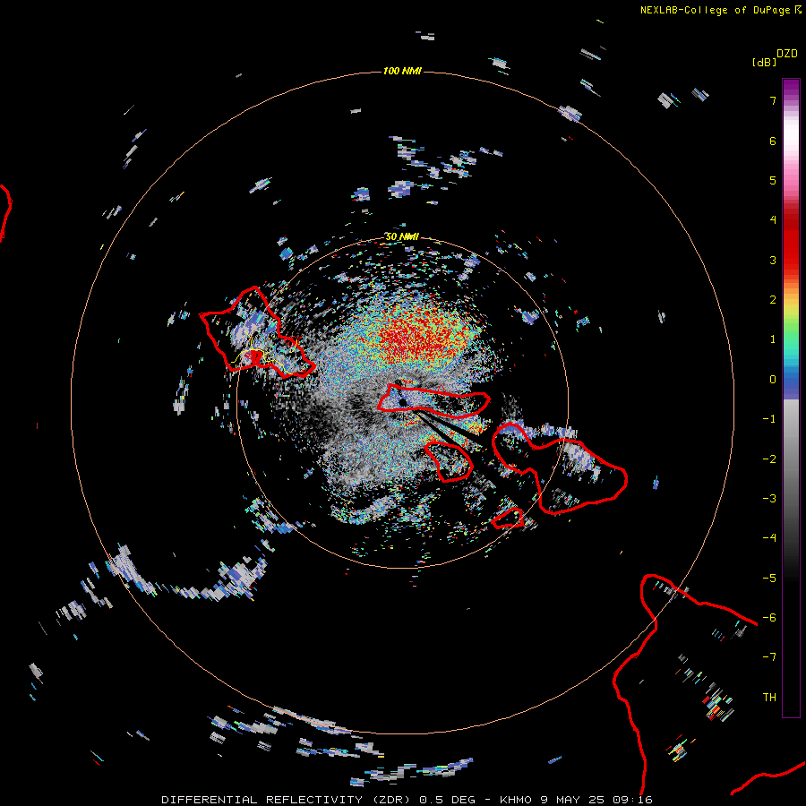Screen dimensions: 806x806
Task: Click the -4 value on color scale
Action: 769,537
